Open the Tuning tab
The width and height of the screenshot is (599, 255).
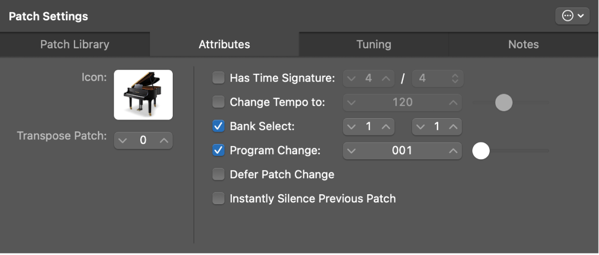click(374, 44)
